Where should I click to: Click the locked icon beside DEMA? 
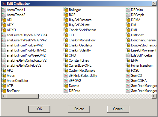[x=128, y=20]
